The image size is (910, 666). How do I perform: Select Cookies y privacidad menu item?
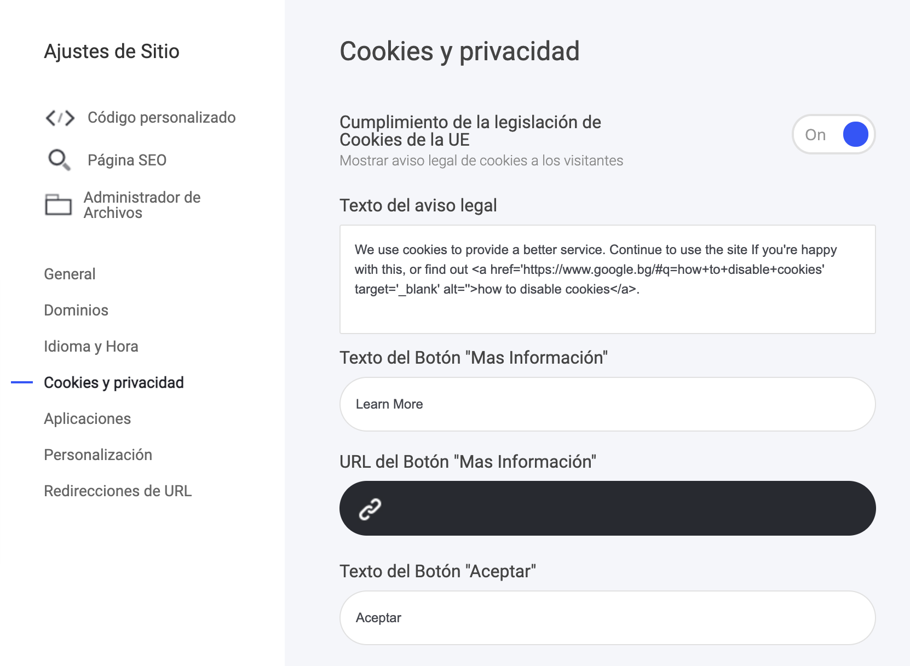click(x=114, y=382)
